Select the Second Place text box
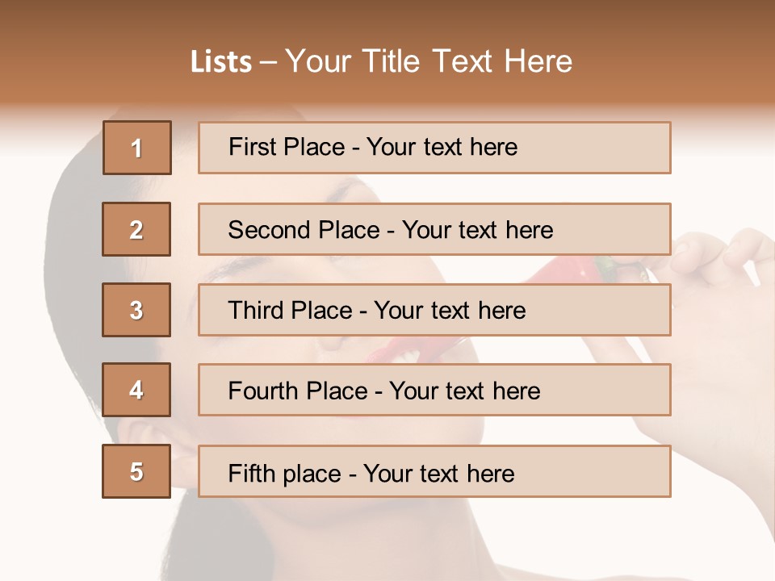The height and width of the screenshot is (581, 775). click(434, 229)
